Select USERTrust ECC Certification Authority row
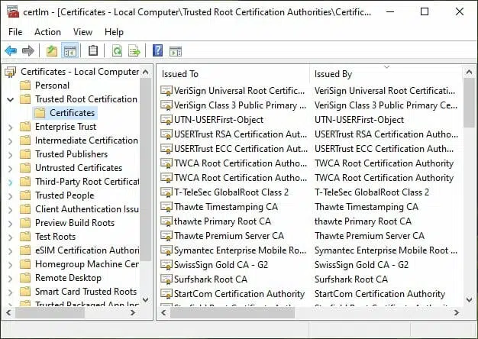Viewport: 478px width, 339px height. click(x=309, y=149)
